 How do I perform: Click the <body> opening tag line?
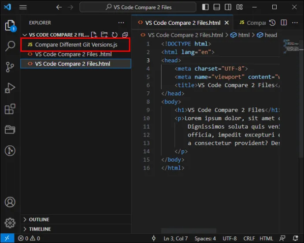[171, 102]
